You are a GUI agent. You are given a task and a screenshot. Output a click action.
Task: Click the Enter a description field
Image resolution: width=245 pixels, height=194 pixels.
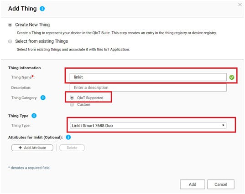(x=148, y=87)
